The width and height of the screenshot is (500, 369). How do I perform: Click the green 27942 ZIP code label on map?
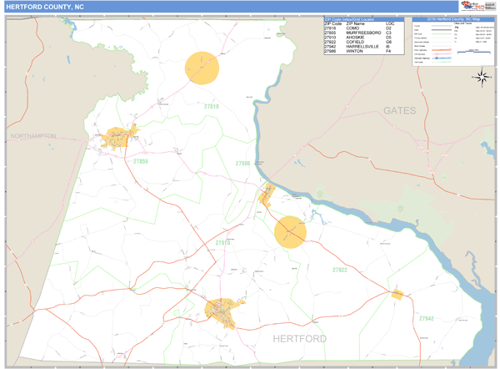[426, 319]
